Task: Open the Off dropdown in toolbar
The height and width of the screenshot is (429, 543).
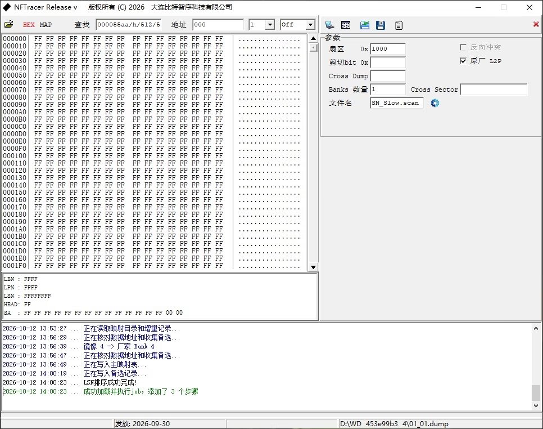Action: 310,25
